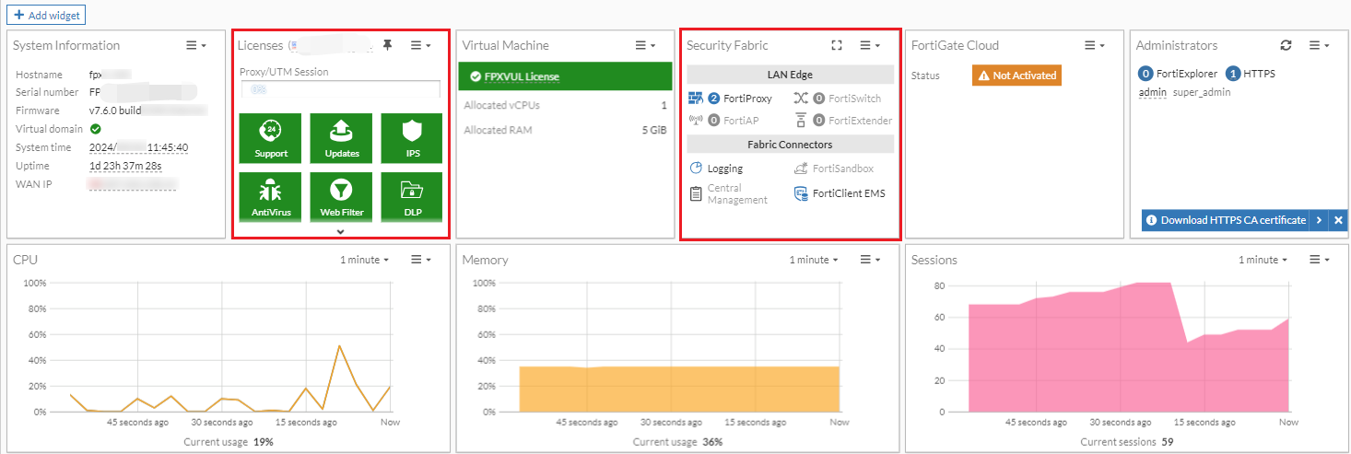
Task: Dismiss the HTTPS CA certificate notification
Action: [1338, 220]
